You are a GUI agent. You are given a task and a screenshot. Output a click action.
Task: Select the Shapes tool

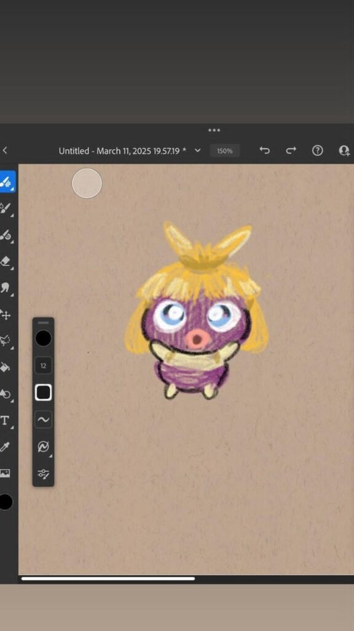(5, 394)
